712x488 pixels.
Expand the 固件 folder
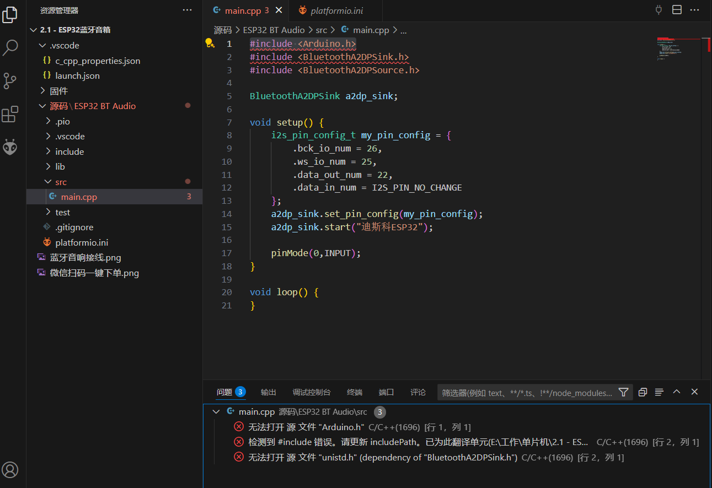[x=58, y=91]
